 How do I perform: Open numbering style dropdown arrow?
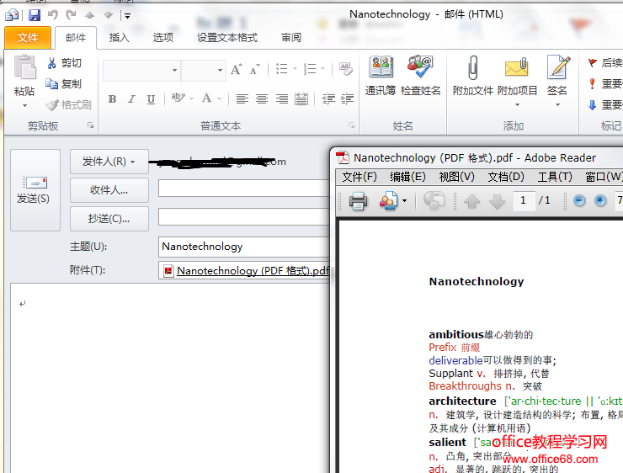click(x=322, y=69)
